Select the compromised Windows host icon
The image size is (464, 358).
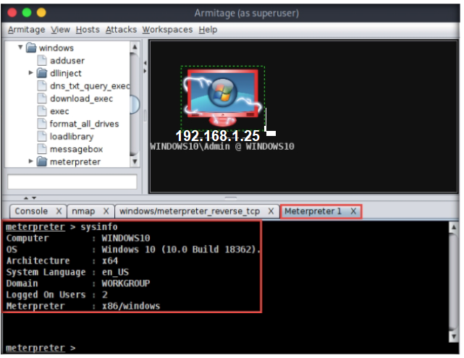click(222, 98)
